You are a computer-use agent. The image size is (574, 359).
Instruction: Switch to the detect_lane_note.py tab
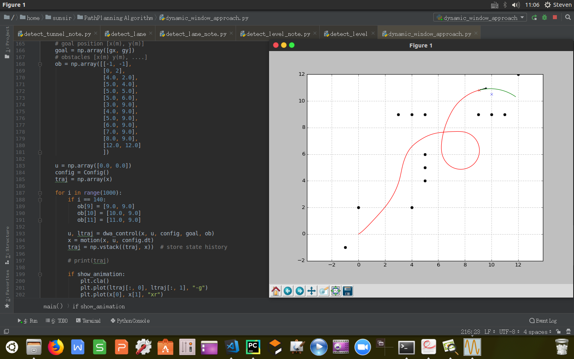pos(196,34)
